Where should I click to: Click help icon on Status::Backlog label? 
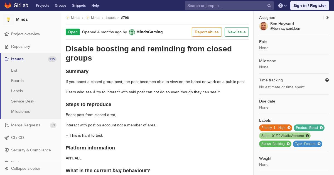coord(288,144)
